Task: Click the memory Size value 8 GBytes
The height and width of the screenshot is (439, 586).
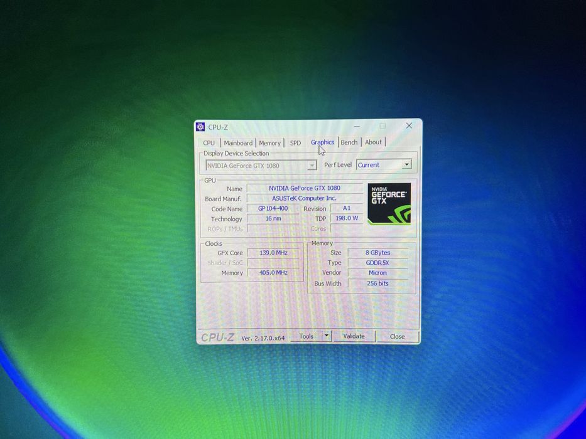Action: tap(378, 253)
